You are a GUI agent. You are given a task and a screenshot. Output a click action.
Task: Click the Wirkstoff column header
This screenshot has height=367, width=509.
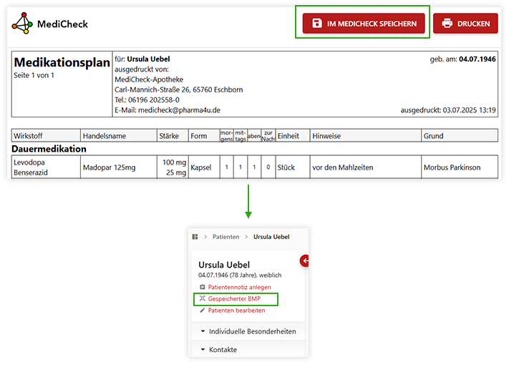click(x=30, y=136)
